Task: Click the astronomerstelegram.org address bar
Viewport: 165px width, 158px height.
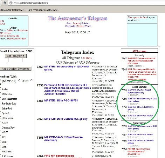Action: click(87, 3)
